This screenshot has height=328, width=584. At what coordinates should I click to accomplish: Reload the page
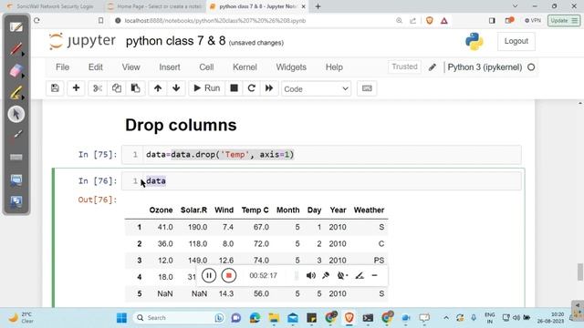click(36, 20)
